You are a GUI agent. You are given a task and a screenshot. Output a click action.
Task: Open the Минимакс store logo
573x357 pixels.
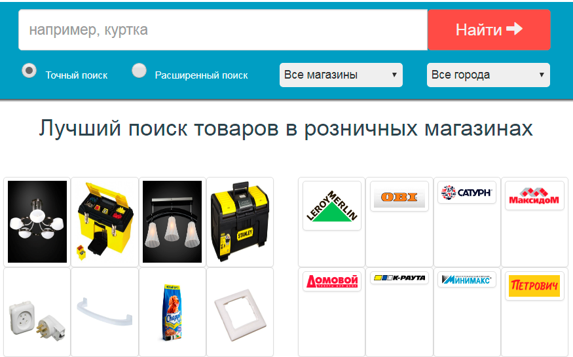(467, 280)
